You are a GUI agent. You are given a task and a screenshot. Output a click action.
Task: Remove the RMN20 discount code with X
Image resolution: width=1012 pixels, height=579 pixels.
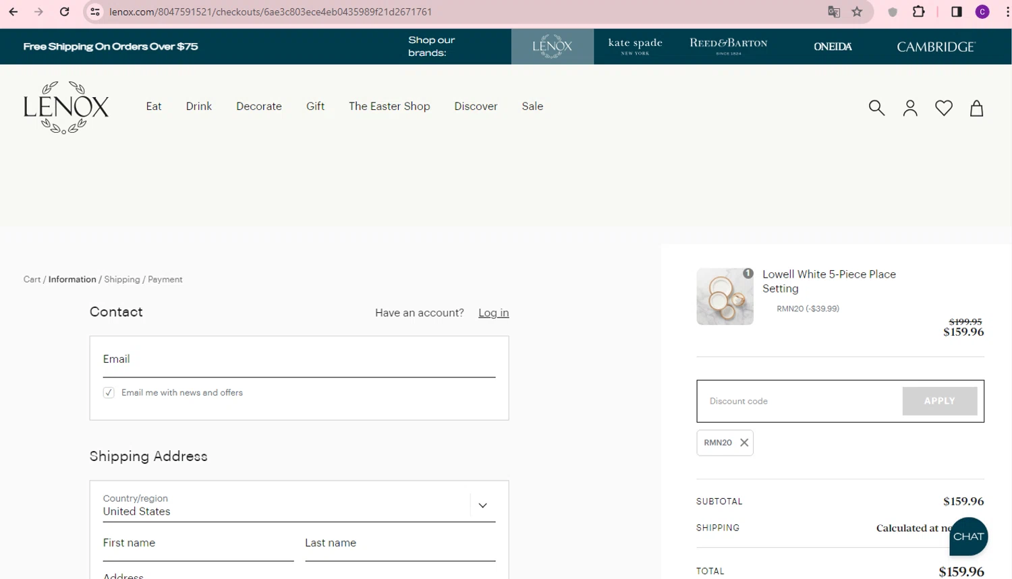tap(744, 443)
